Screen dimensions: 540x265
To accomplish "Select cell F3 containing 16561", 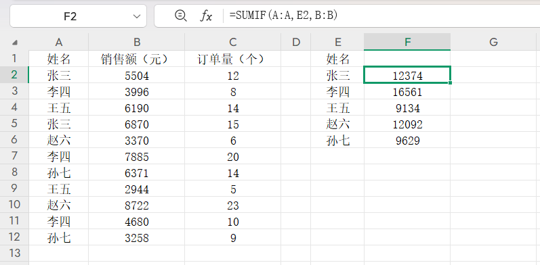I will tap(407, 91).
